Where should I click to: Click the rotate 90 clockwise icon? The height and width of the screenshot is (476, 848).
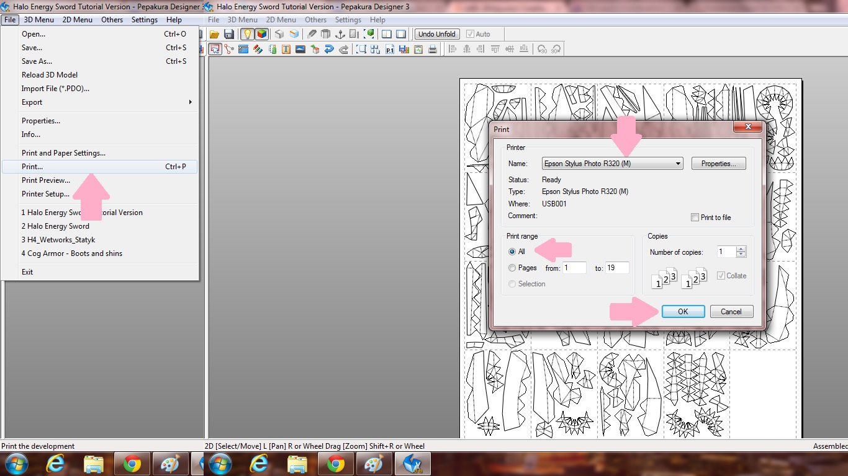[556, 50]
